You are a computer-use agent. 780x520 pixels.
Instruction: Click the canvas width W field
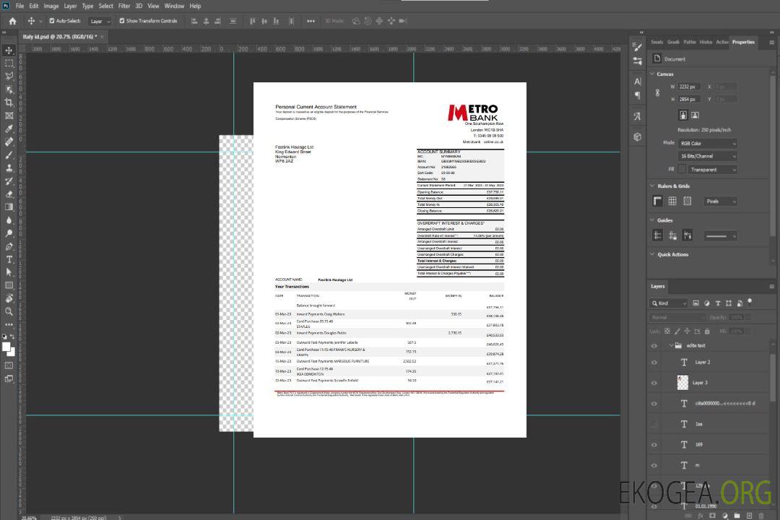[690, 87]
